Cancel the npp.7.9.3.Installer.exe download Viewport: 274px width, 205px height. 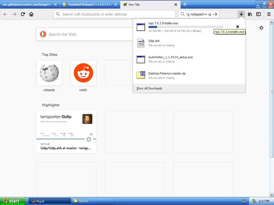click(x=238, y=27)
